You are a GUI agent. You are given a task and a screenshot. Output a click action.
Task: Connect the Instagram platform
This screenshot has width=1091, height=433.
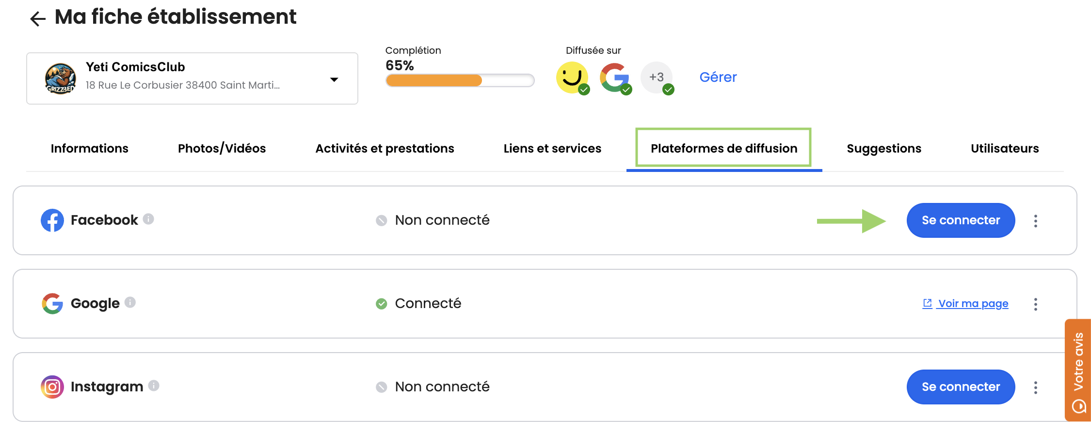click(961, 387)
